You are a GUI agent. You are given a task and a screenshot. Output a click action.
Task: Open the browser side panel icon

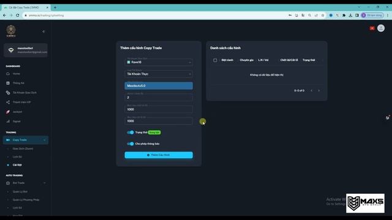[357, 15]
